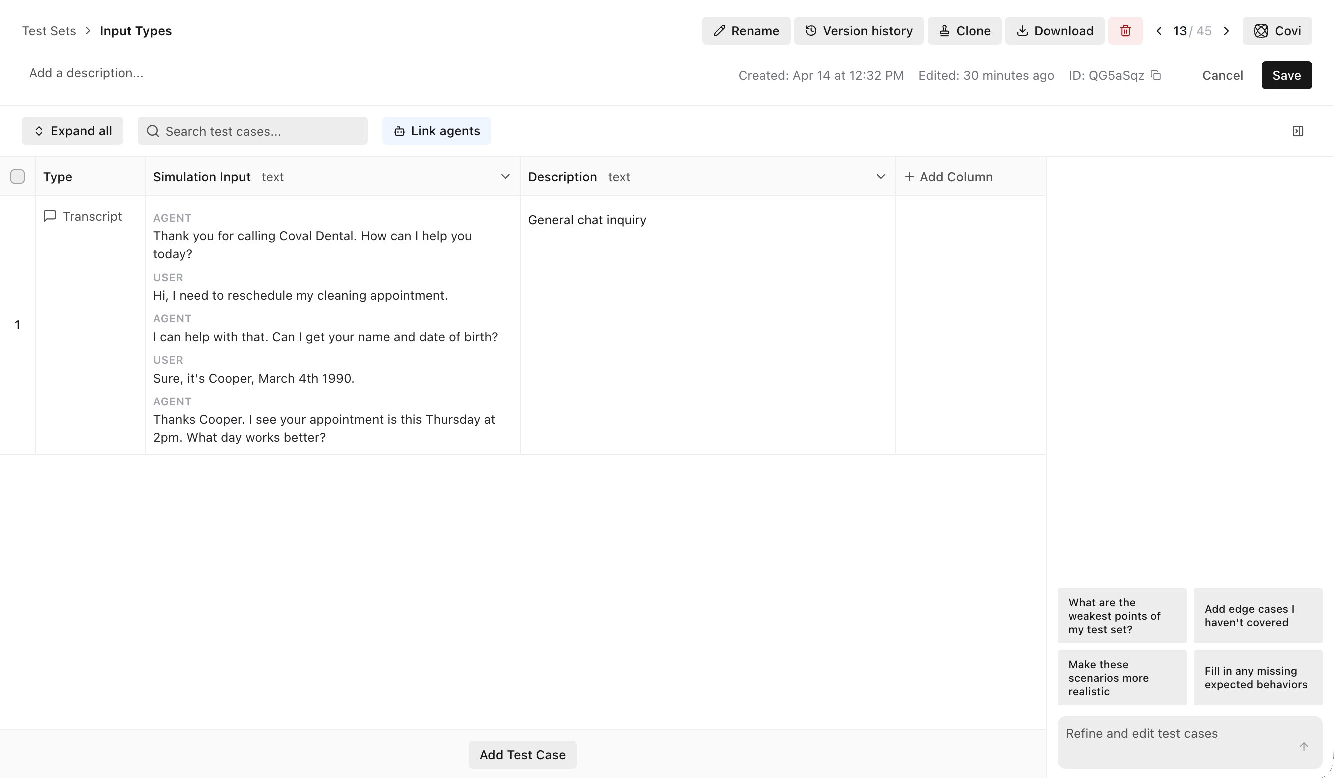Navigate to Test Sets breadcrumb
1334x778 pixels.
49,31
